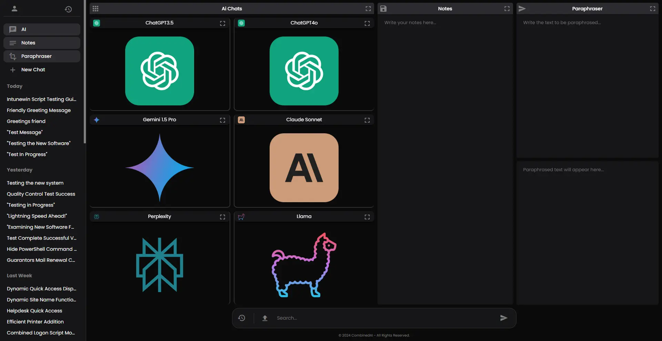This screenshot has height=341, width=662.
Task: Click the history icon in search bar
Action: (x=242, y=318)
